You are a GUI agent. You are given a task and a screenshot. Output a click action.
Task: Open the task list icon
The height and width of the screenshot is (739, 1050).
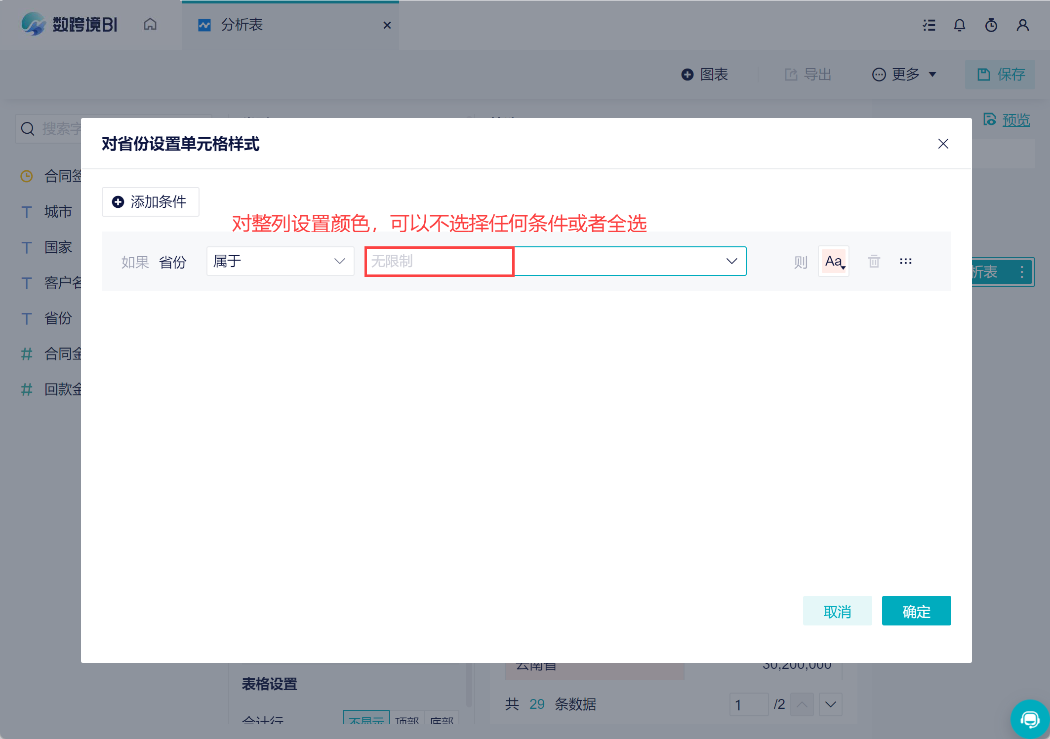click(x=929, y=25)
